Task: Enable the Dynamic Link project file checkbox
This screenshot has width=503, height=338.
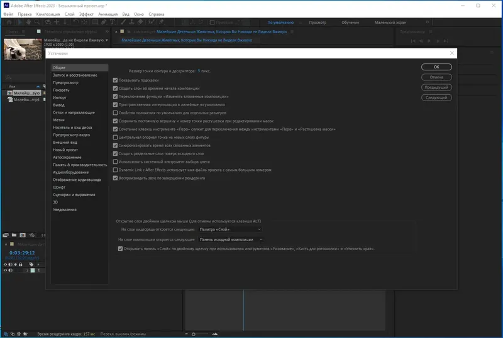Action: click(115, 170)
